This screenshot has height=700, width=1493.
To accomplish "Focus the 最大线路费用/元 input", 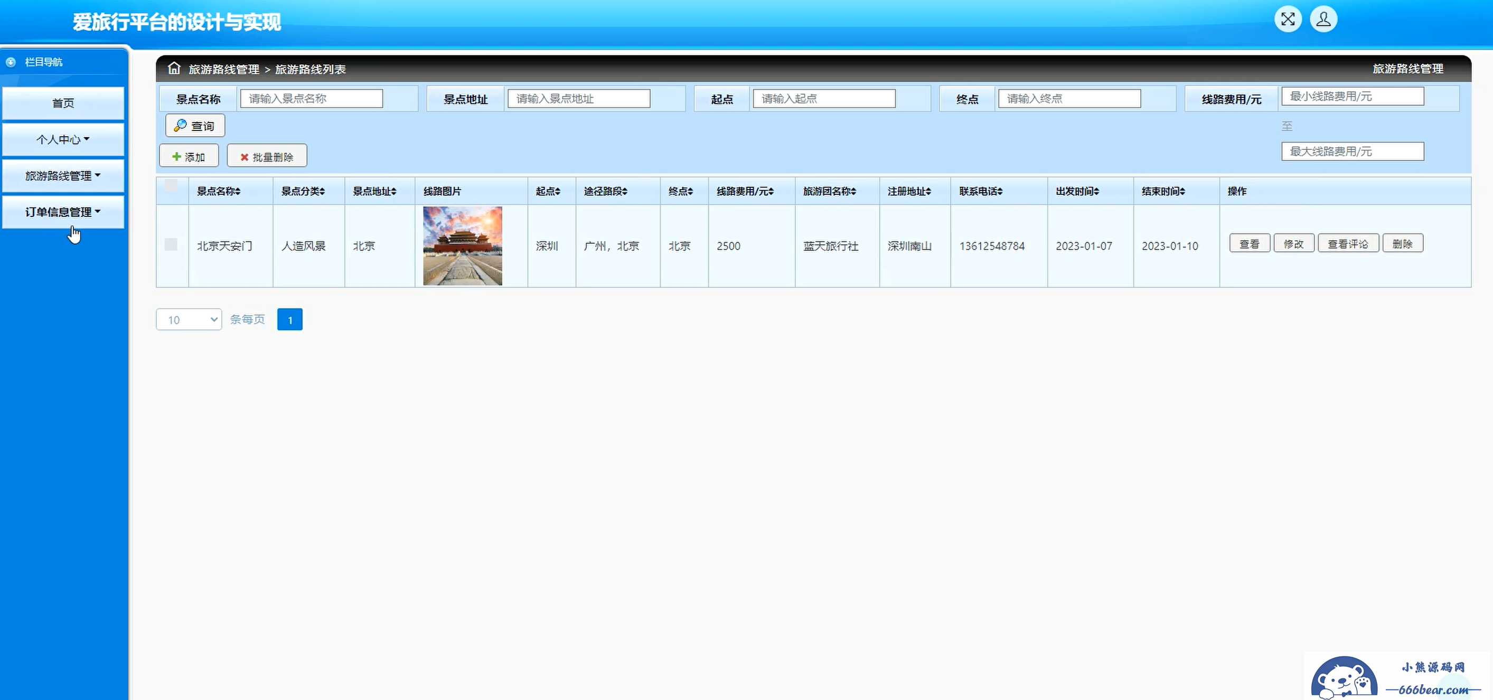I will click(x=1353, y=151).
